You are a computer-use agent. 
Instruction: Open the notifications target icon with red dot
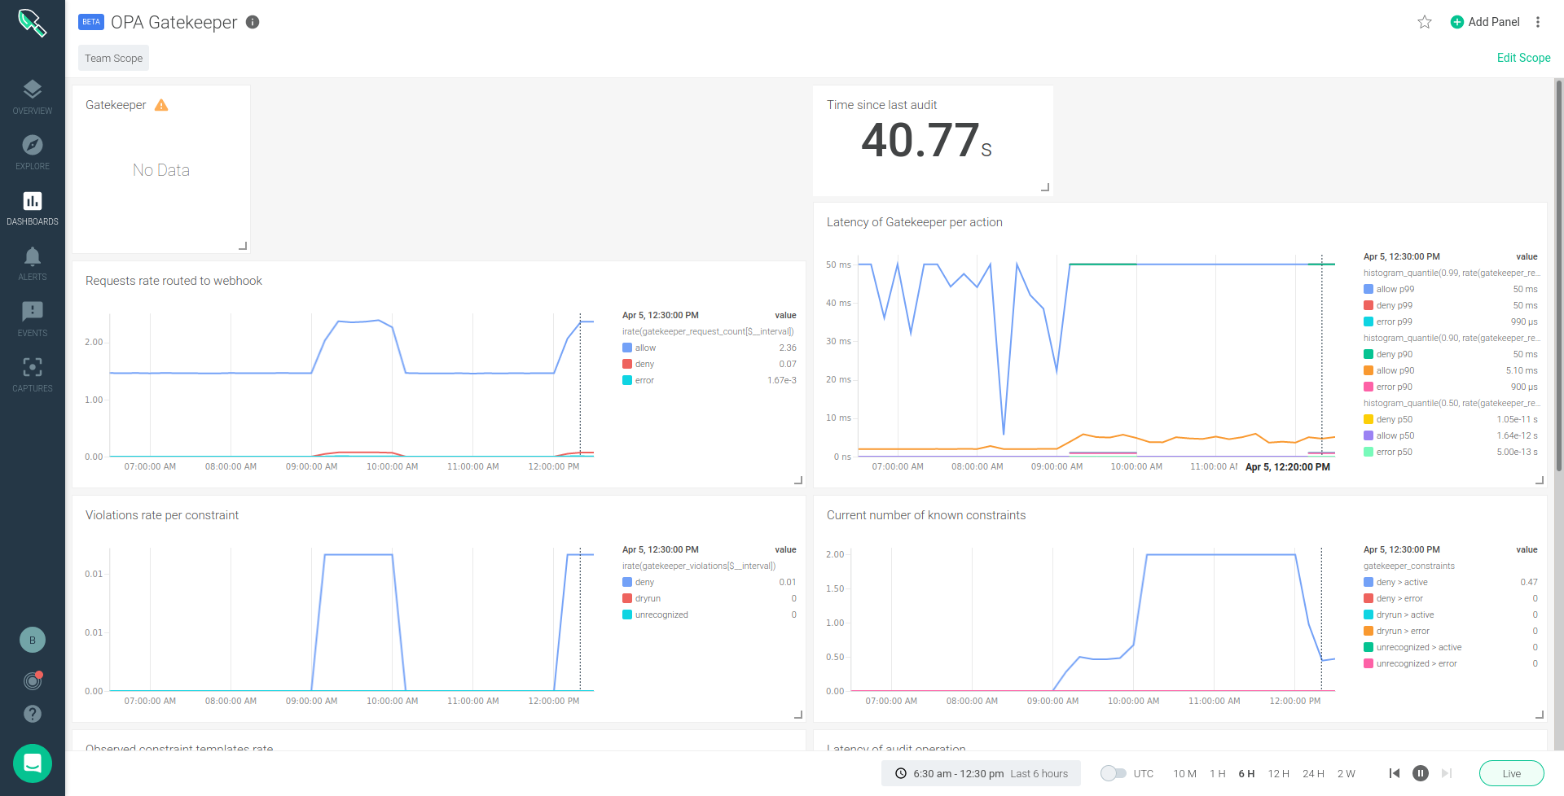[33, 680]
